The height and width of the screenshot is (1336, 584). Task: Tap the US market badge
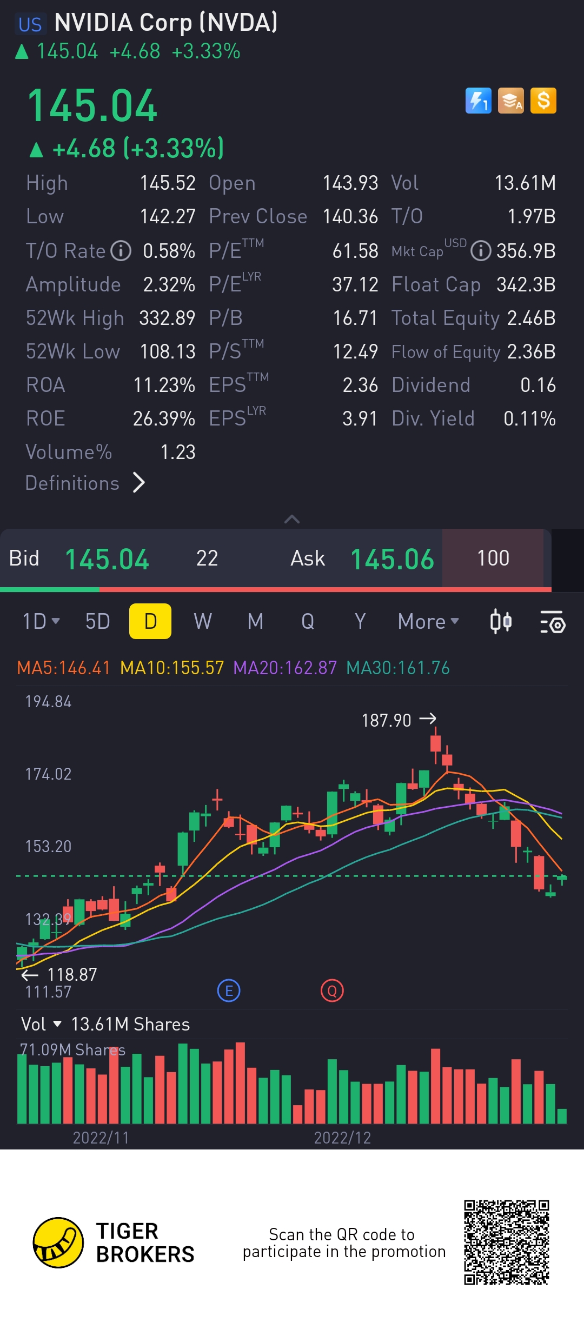[30, 24]
